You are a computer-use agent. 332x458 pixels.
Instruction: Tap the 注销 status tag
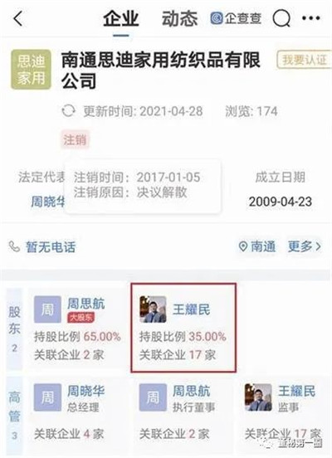click(75, 140)
